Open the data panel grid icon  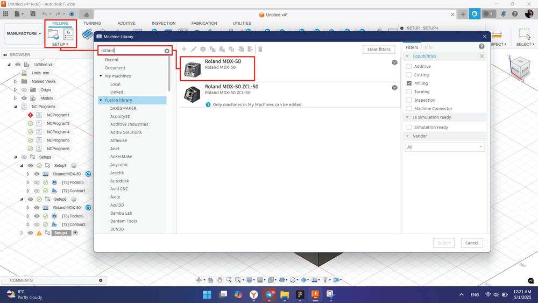click(x=5, y=14)
